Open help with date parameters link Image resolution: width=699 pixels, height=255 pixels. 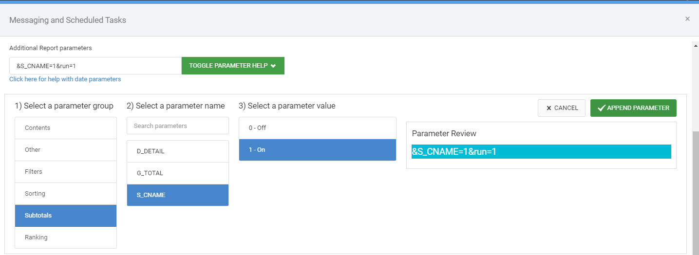tap(65, 79)
